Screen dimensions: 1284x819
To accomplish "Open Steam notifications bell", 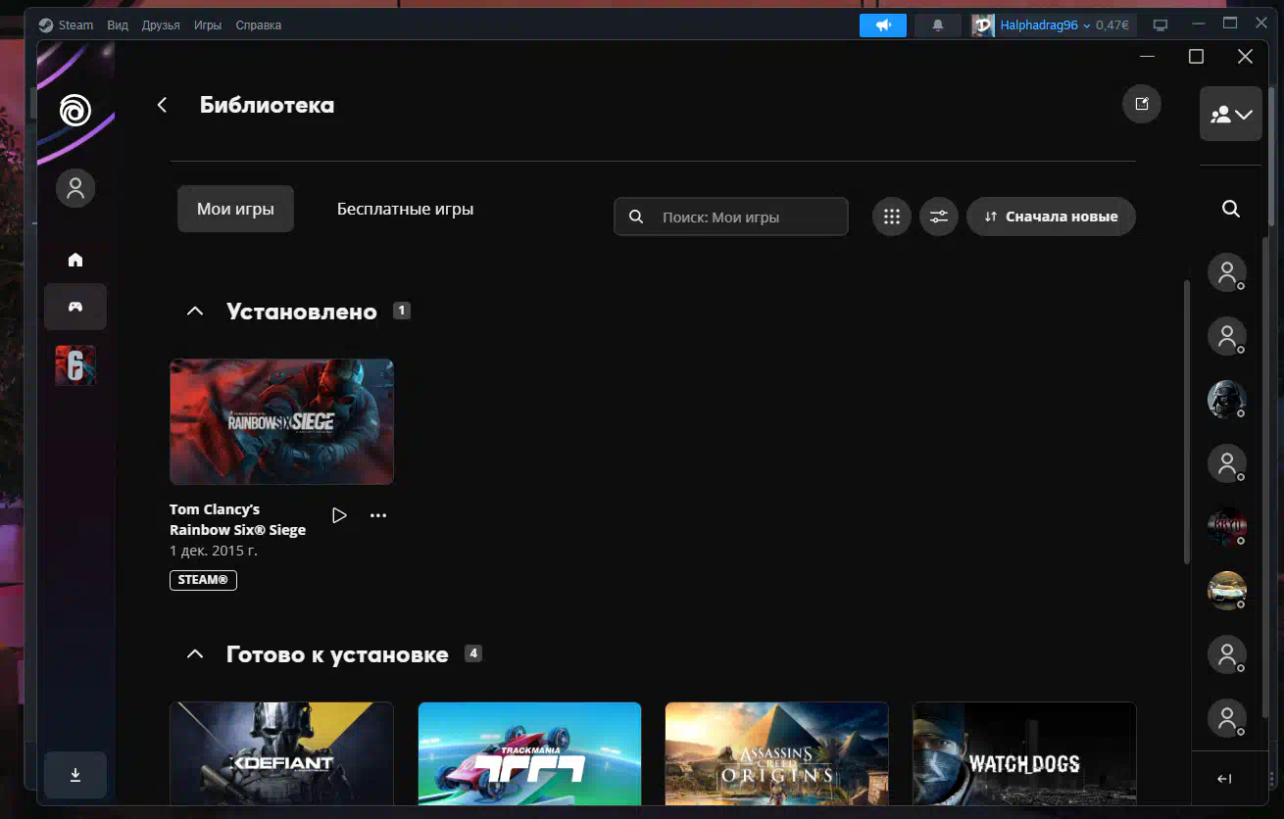I will point(938,25).
